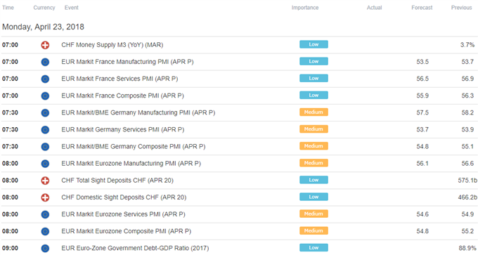Click the EUR flag icon for France Services PMI
The height and width of the screenshot is (255, 478).
coord(45,79)
